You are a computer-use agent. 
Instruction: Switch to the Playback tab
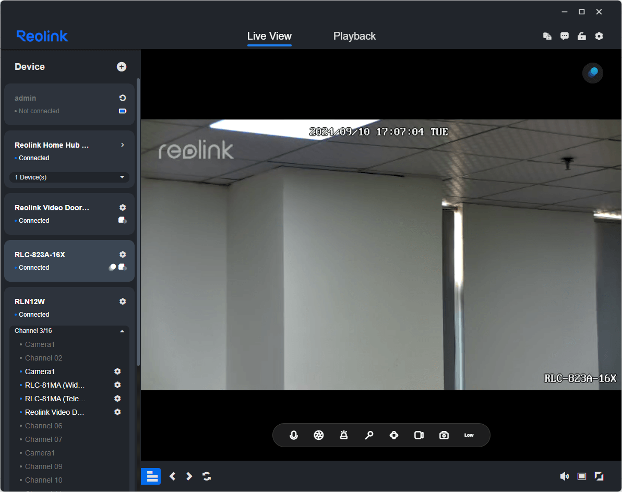354,36
